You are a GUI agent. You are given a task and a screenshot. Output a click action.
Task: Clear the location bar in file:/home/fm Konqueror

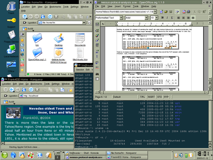(x=24, y=23)
